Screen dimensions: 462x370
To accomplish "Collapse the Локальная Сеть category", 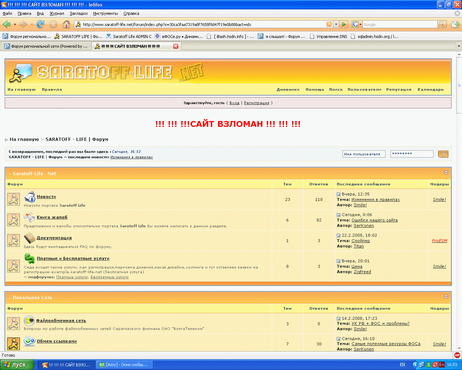I will 446,297.
